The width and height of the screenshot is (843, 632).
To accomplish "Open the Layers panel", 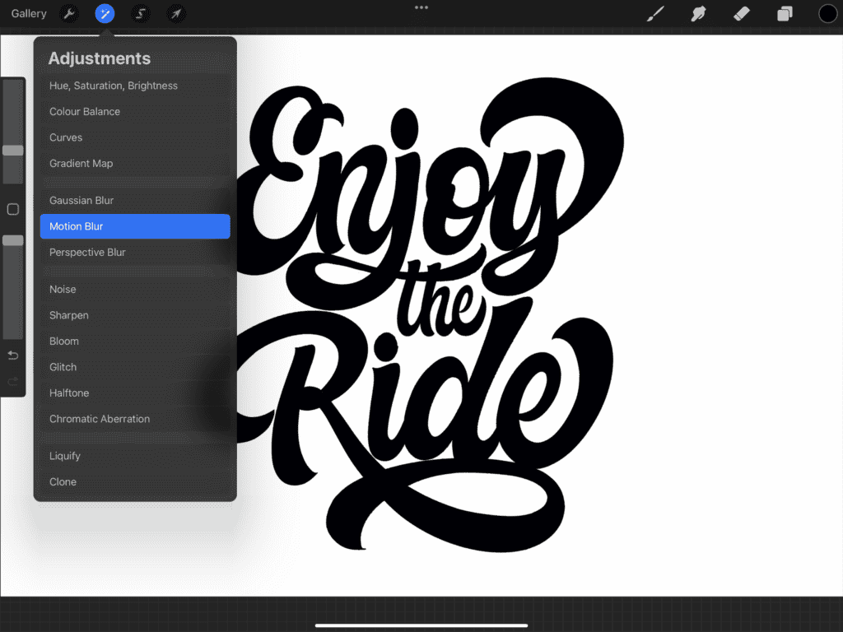I will tap(784, 13).
